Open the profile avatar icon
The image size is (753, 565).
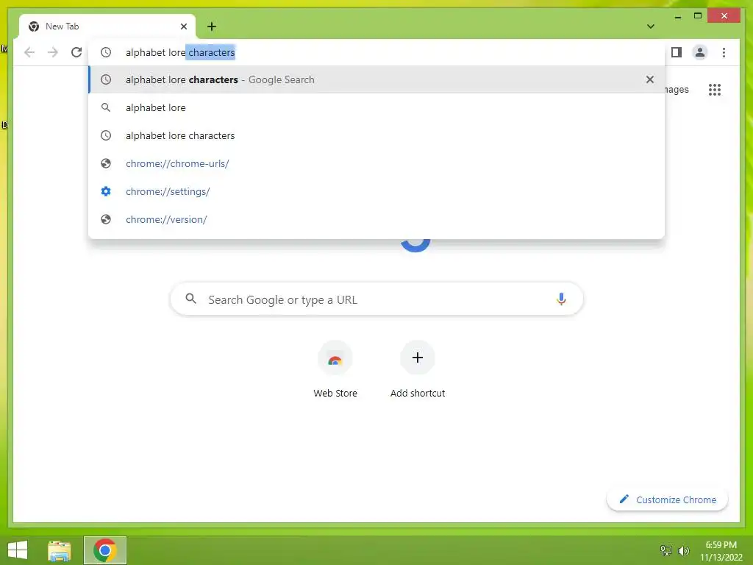click(700, 52)
